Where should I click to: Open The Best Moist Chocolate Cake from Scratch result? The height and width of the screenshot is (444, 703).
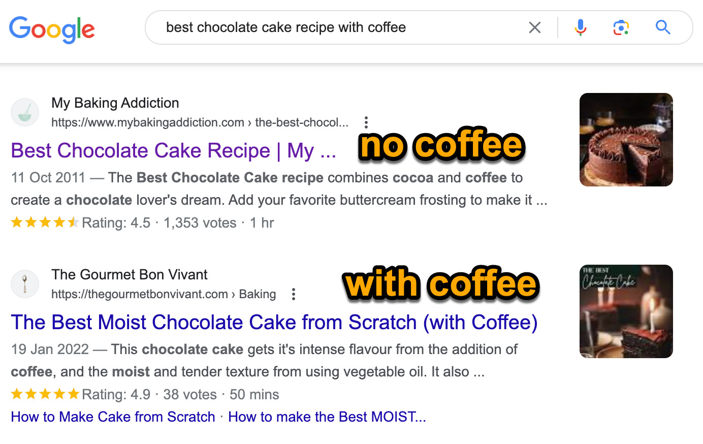[274, 322]
